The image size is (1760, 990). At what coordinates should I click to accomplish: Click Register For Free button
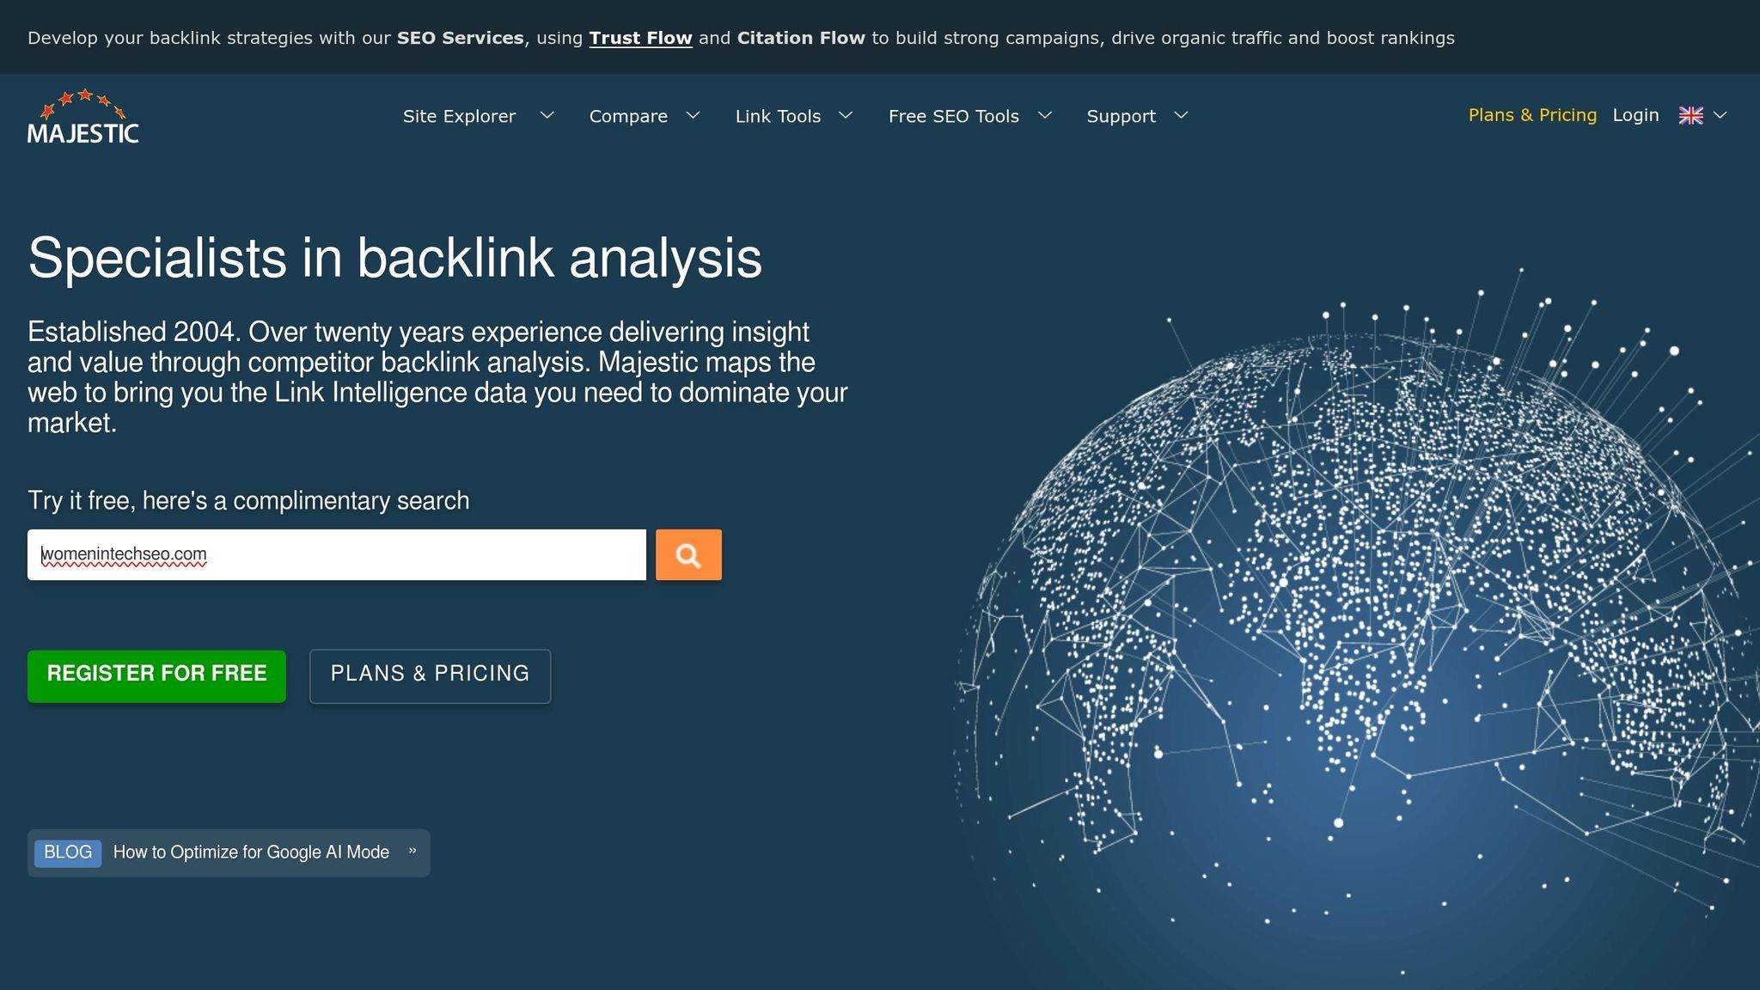[156, 676]
